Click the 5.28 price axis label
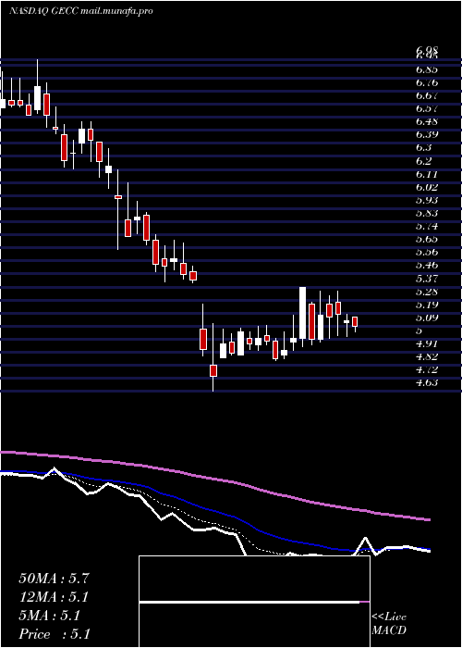The height and width of the screenshot is (648, 462). tap(427, 292)
